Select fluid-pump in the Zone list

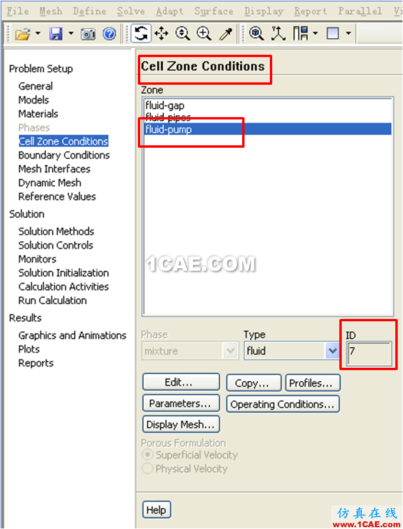(x=268, y=129)
